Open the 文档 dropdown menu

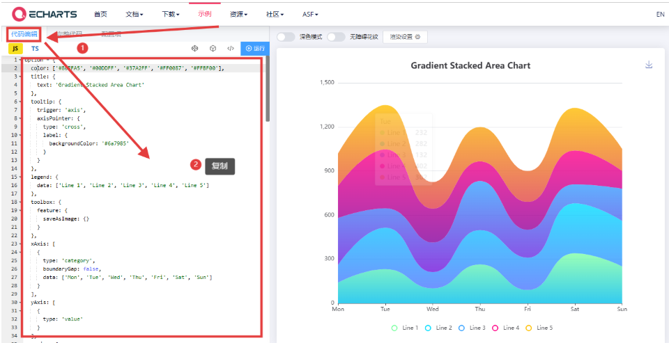click(134, 14)
